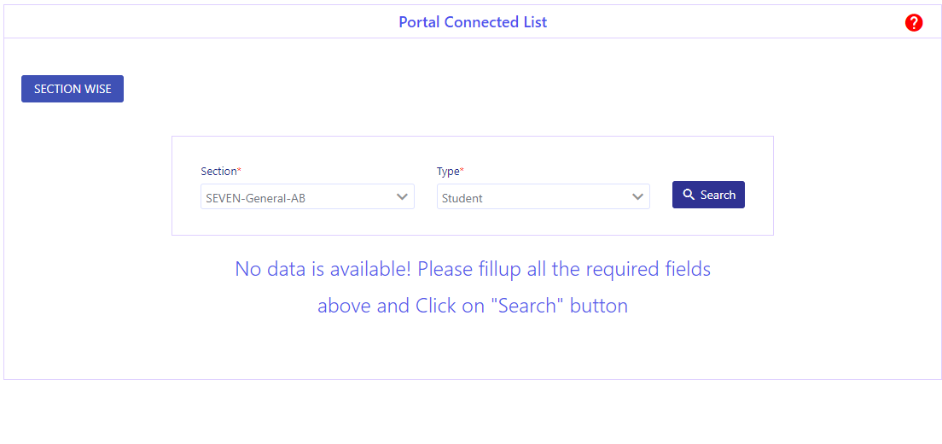Open the red question mark help icon
942x444 pixels.
[x=913, y=23]
